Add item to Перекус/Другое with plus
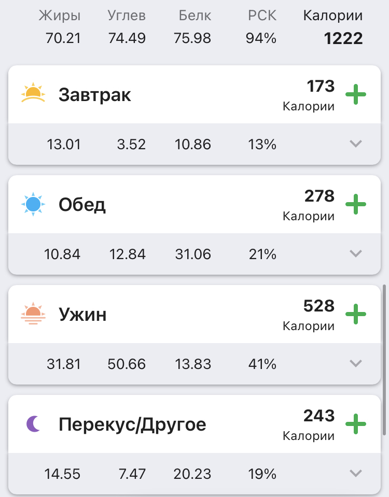This screenshot has height=497, width=389. tap(356, 424)
